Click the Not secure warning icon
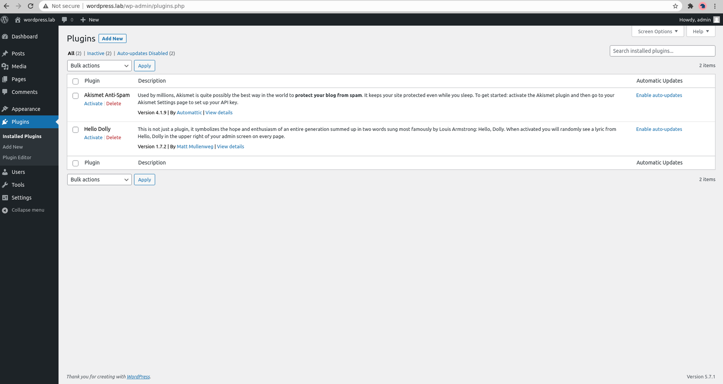Viewport: 723px width, 384px height. pyautogui.click(x=46, y=6)
